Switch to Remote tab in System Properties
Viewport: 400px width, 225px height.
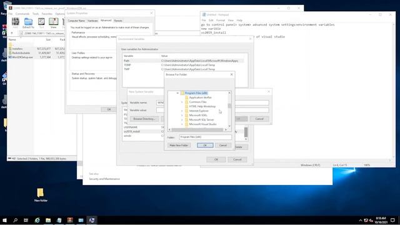pos(118,21)
